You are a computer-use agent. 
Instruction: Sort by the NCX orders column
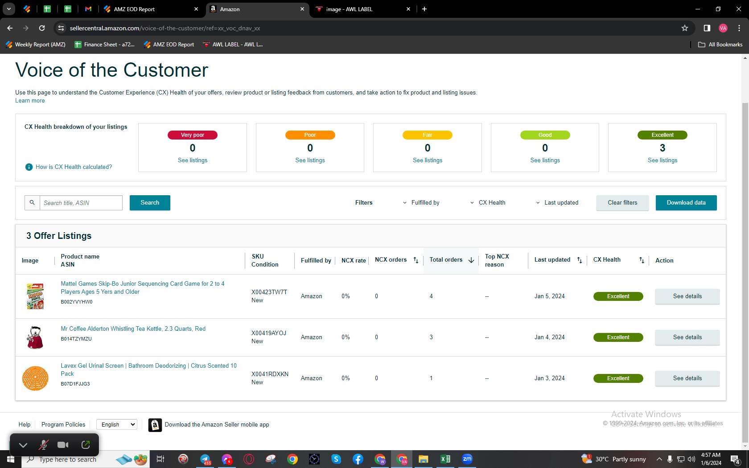[x=416, y=260]
